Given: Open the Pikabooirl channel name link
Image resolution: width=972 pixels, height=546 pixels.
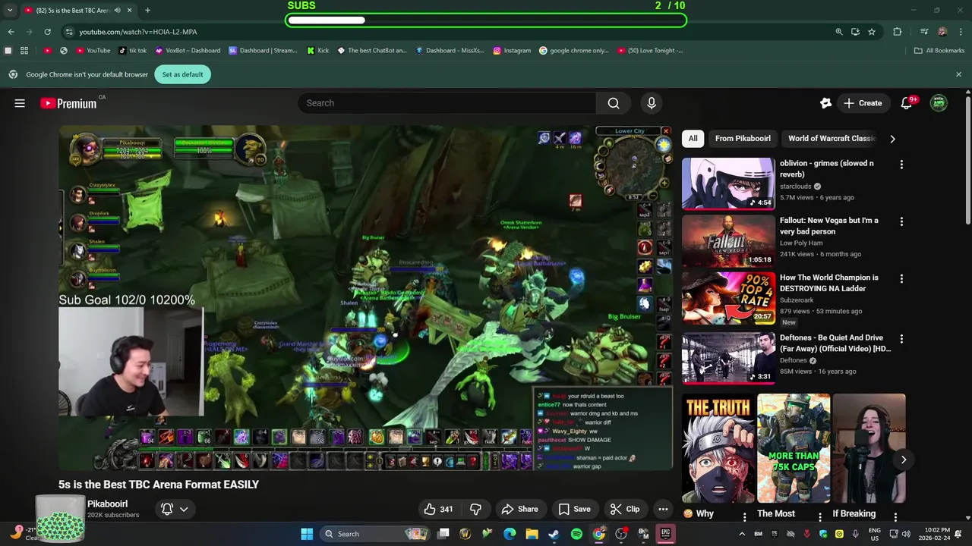Looking at the screenshot, I should (x=107, y=504).
